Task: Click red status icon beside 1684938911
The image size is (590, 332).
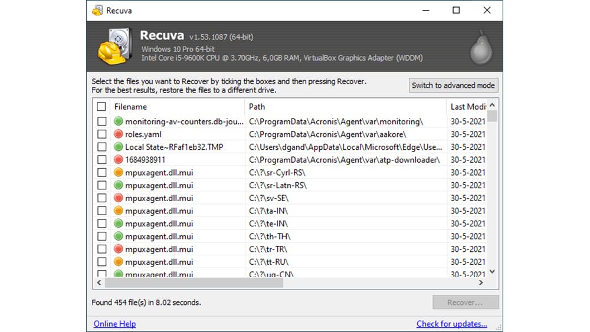Action: point(118,160)
